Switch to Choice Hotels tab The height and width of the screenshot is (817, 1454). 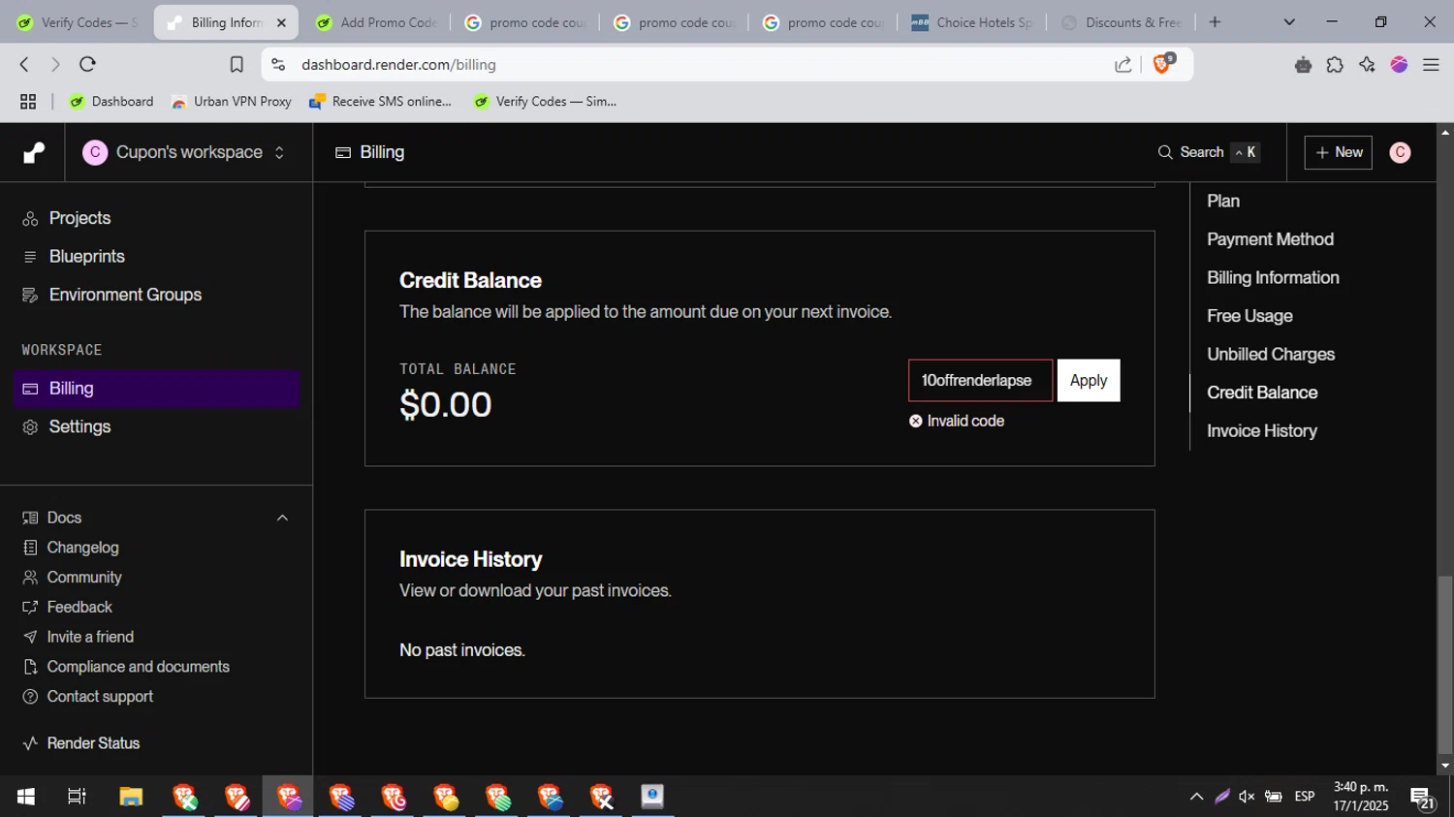click(973, 22)
